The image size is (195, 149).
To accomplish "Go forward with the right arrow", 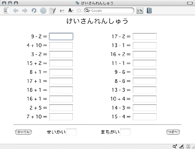I will [25, 11].
